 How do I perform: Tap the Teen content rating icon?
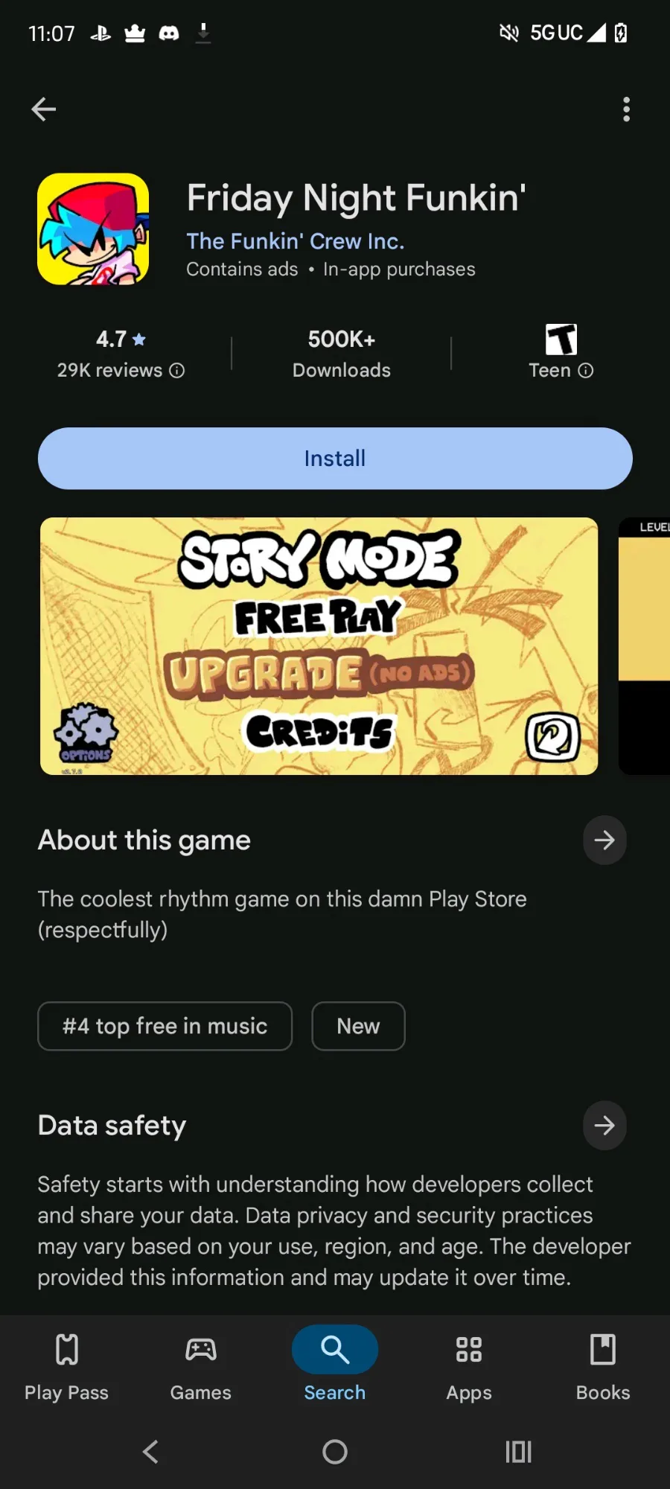[561, 339]
